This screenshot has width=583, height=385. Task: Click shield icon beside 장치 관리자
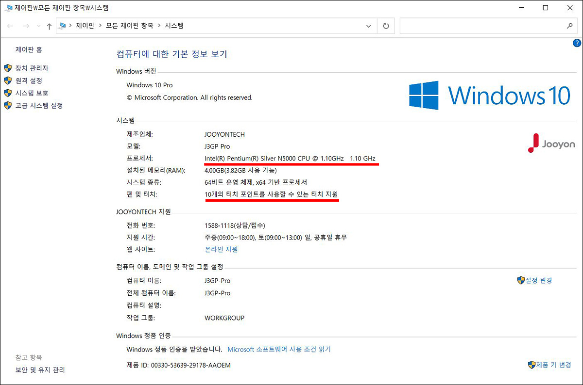click(x=8, y=68)
